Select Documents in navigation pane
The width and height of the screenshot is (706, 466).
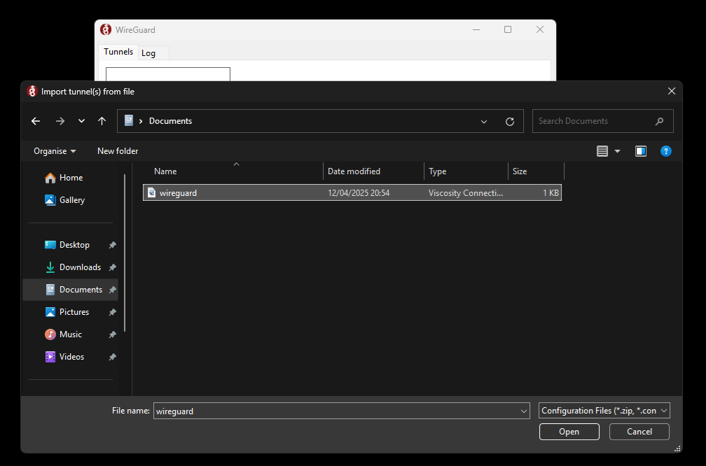pyautogui.click(x=71, y=290)
